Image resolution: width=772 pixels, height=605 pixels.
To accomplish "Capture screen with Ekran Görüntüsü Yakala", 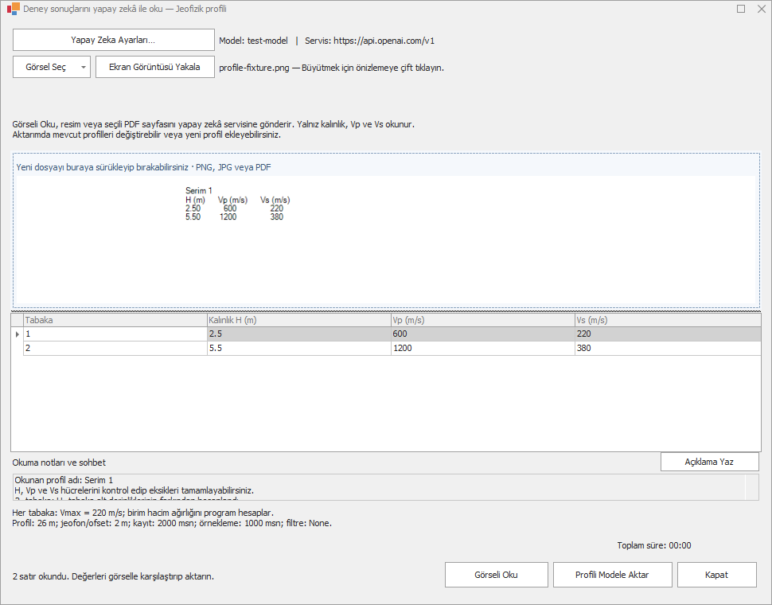I will [154, 67].
